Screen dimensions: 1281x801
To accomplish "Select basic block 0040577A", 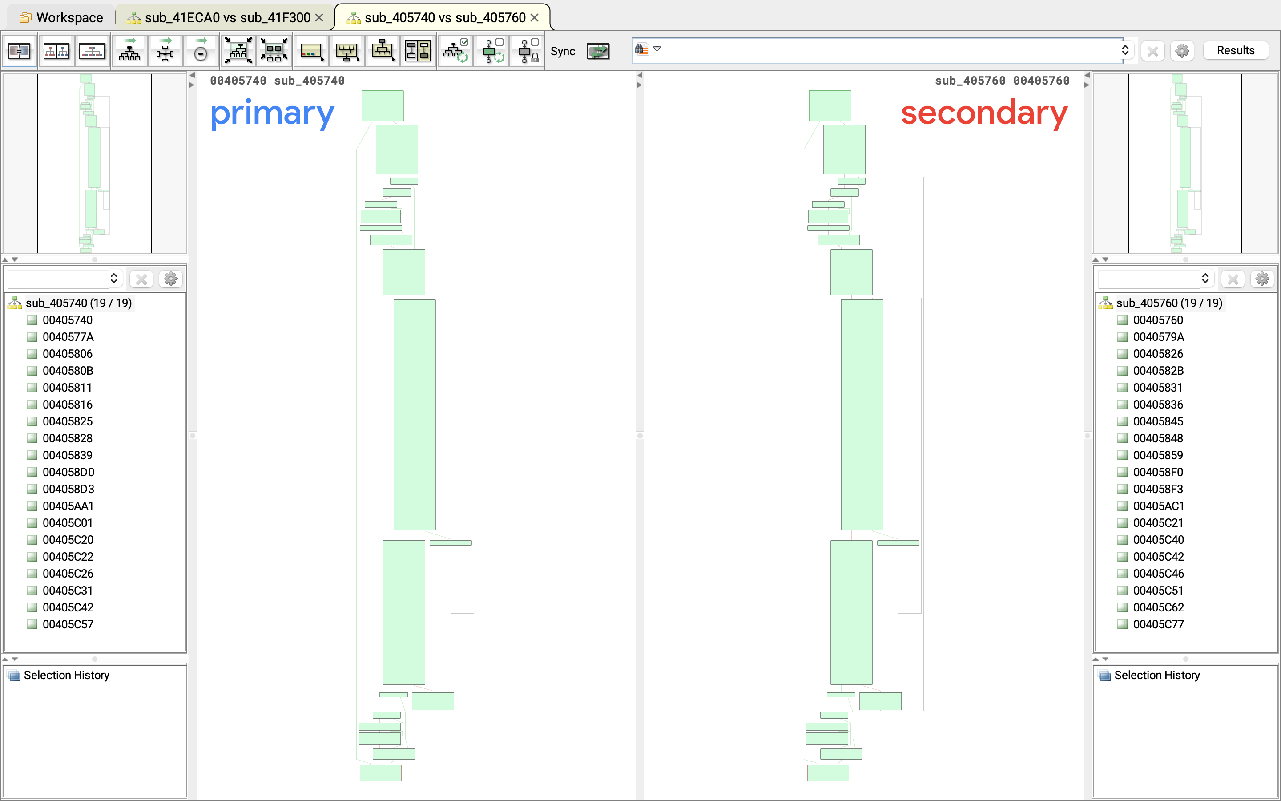I will coord(68,337).
